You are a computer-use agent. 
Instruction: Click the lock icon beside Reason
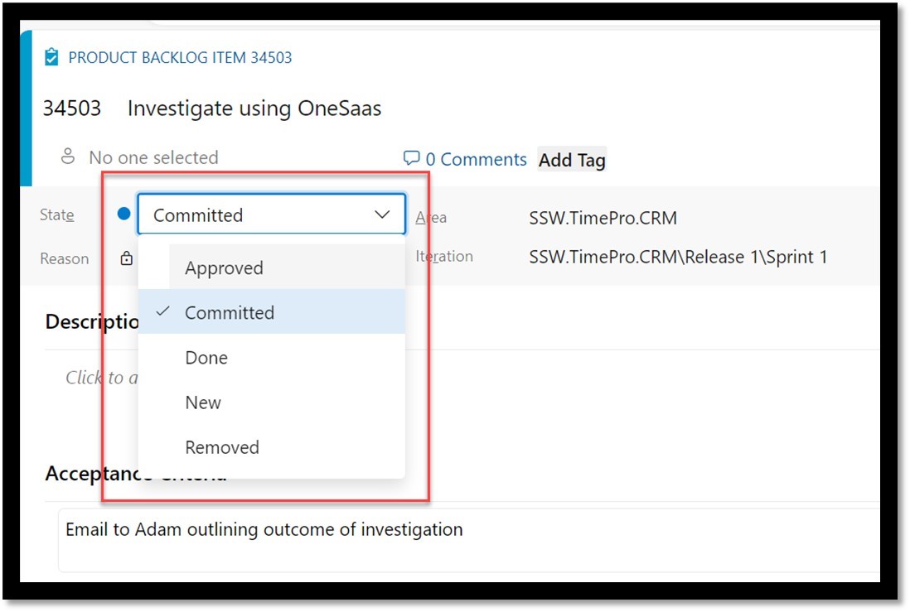[126, 258]
